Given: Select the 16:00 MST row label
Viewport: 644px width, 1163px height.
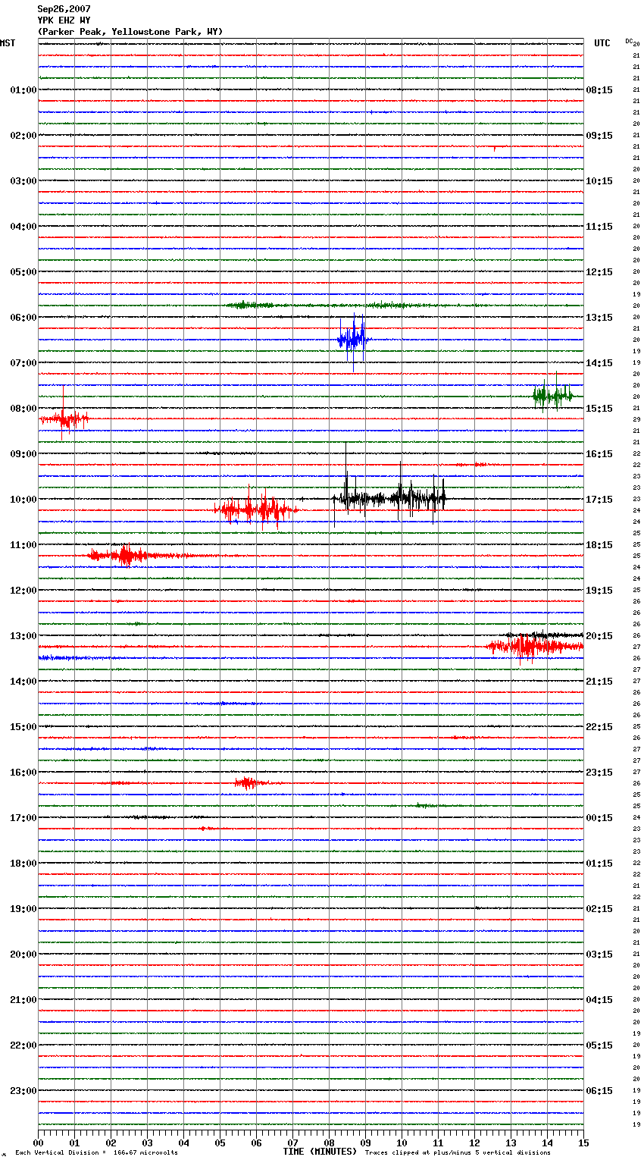Looking at the screenshot, I should pos(23,773).
